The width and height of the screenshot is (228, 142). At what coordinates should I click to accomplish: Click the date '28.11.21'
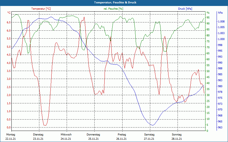(177, 139)
